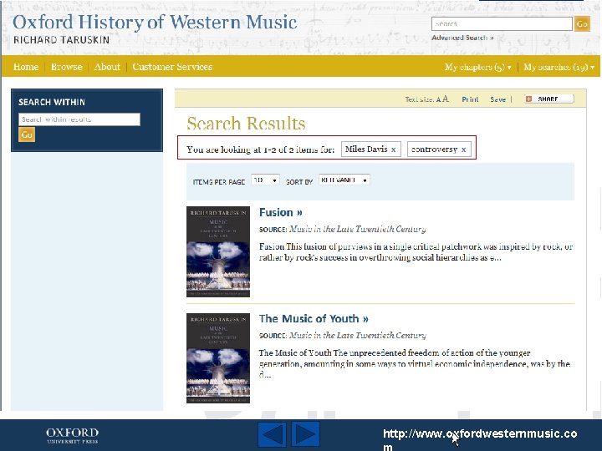This screenshot has height=451, width=602.
Task: Remove the Miles Davis search term
Action: pyautogui.click(x=394, y=149)
